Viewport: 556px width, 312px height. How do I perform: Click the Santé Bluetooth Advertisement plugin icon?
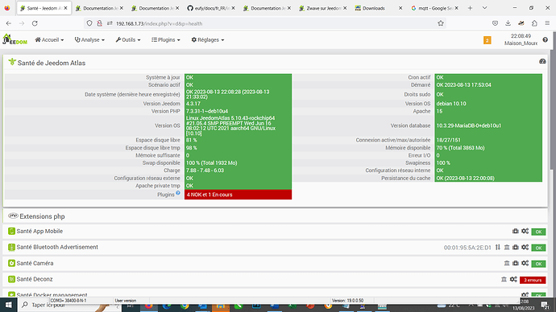click(x=11, y=247)
